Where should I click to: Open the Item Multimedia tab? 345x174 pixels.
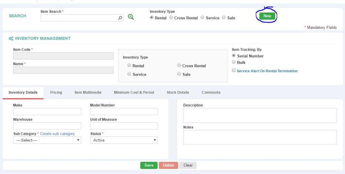88,92
